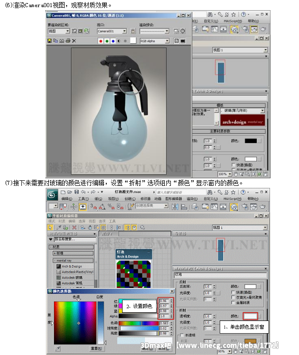Expand the 标准 group in material browser
The image size is (299, 355).
pyautogui.click(x=73, y=253)
